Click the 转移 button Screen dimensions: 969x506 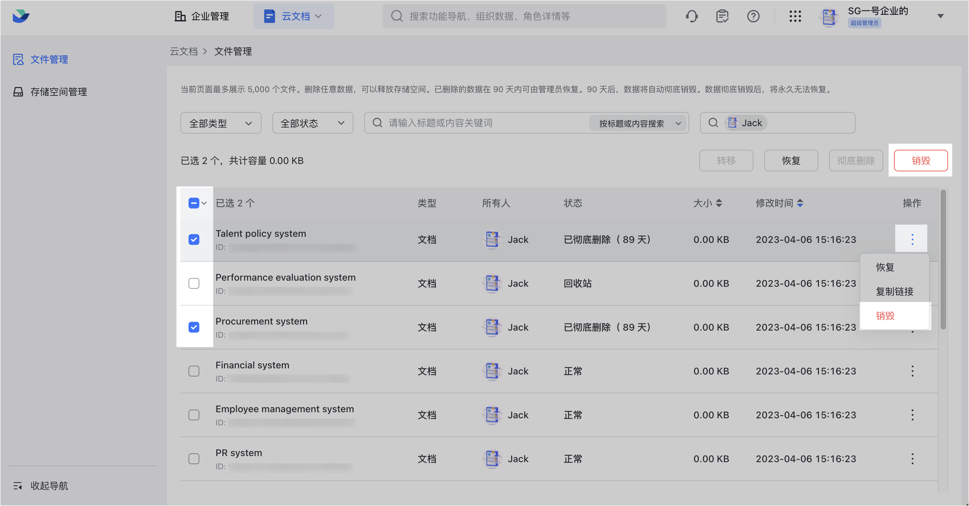tap(726, 161)
